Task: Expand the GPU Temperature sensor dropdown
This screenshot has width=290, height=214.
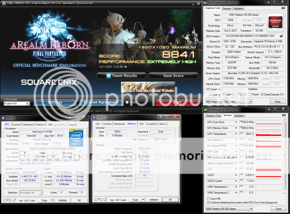Action: [236, 134]
